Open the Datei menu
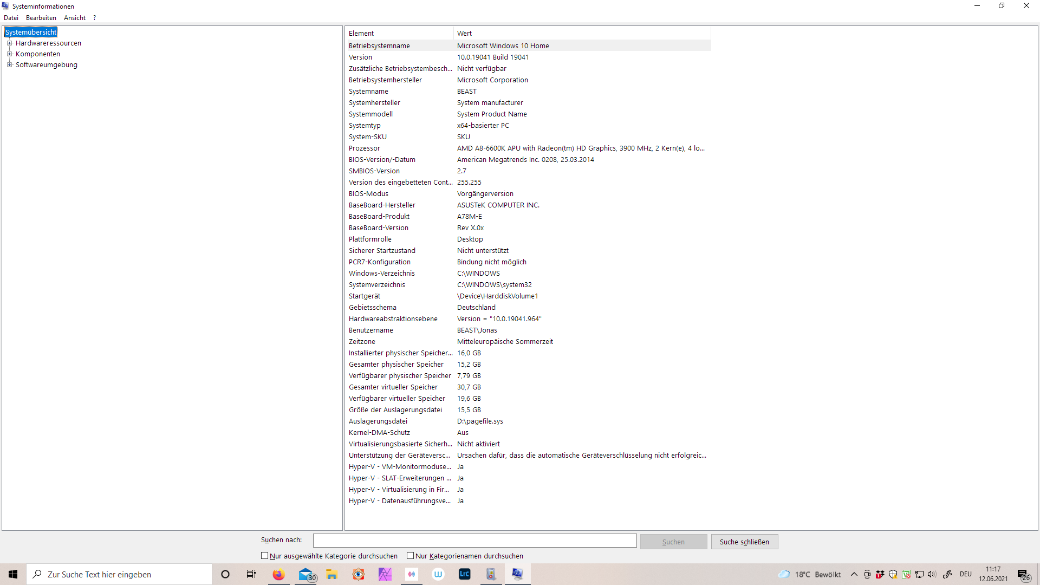This screenshot has height=585, width=1040. [x=11, y=18]
